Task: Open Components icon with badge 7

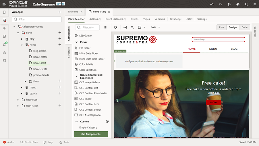Action: 5,44
